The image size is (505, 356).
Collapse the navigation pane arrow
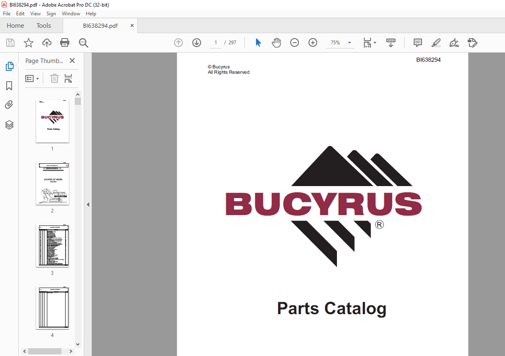tap(88, 204)
